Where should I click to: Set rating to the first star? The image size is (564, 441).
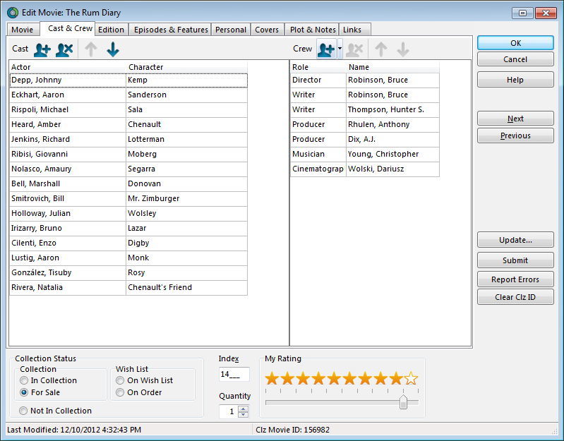[272, 378]
